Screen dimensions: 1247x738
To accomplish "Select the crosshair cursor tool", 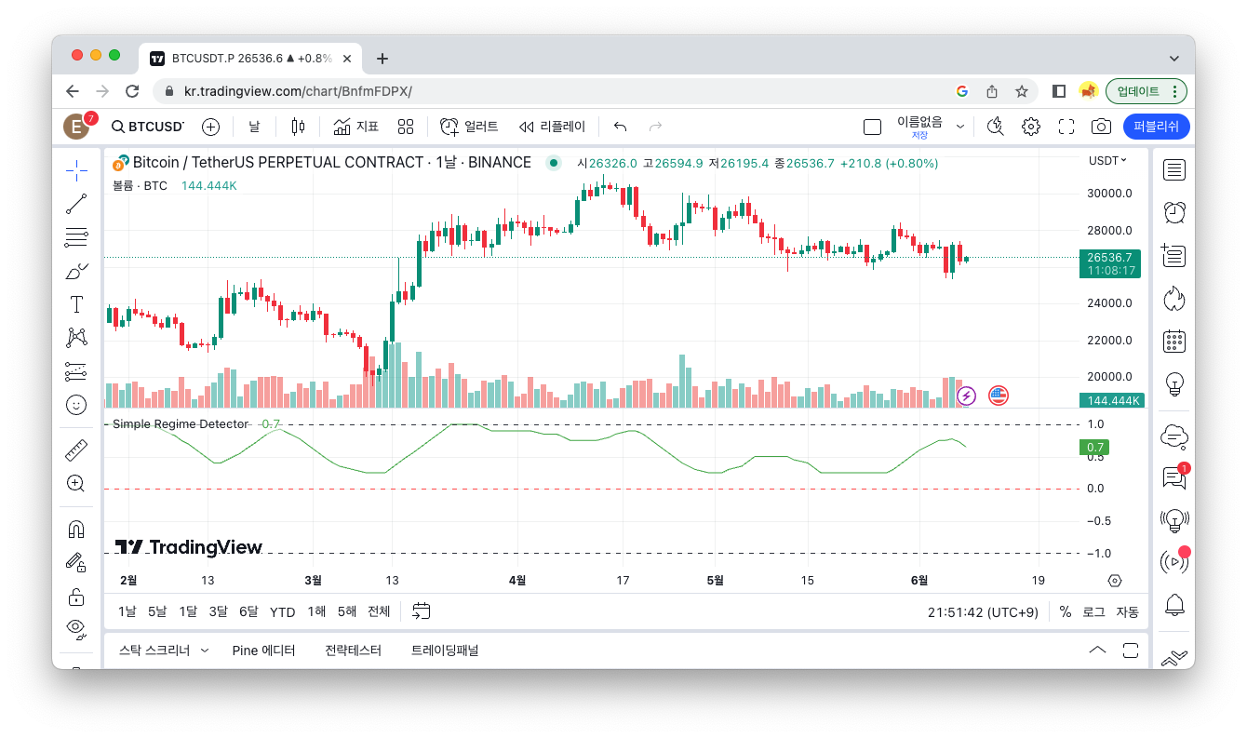I will pyautogui.click(x=76, y=170).
